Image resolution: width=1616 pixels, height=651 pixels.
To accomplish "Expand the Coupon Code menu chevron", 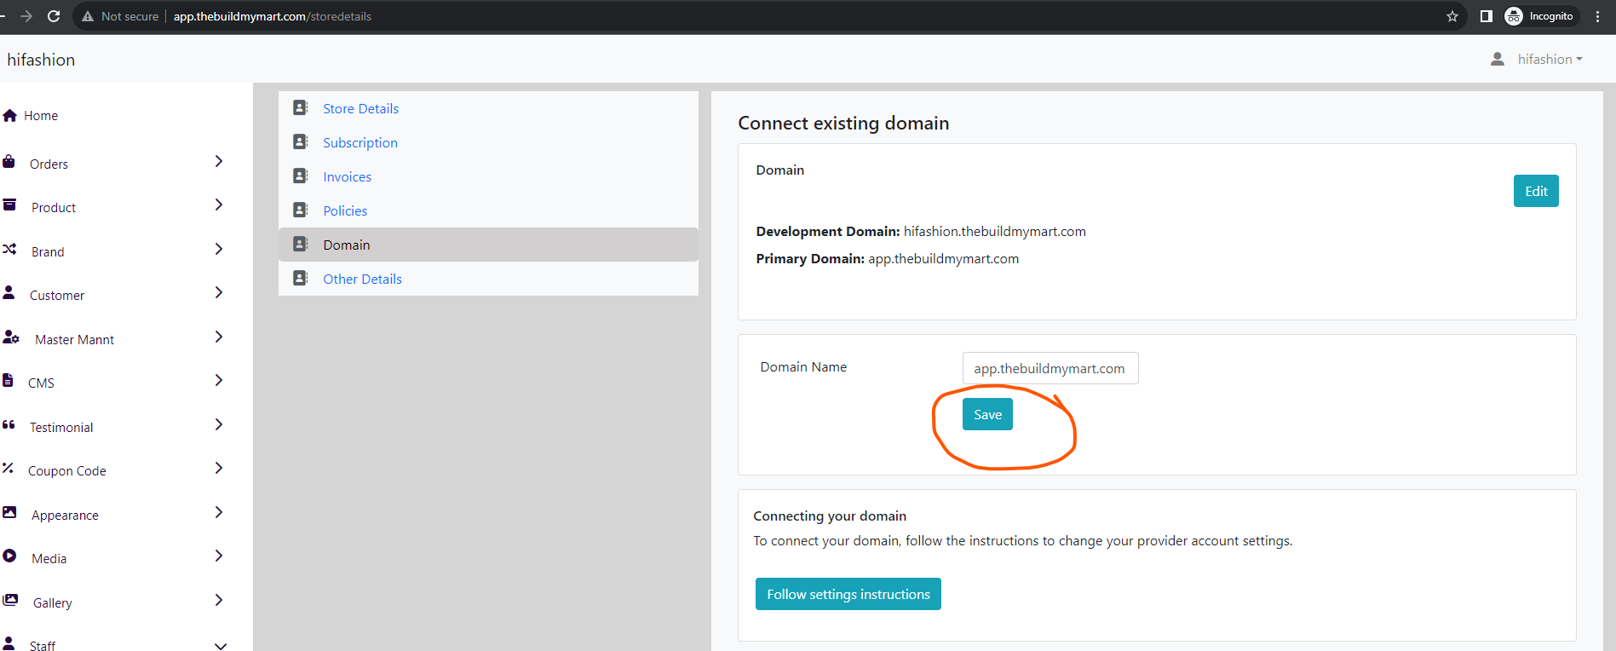I will [219, 468].
